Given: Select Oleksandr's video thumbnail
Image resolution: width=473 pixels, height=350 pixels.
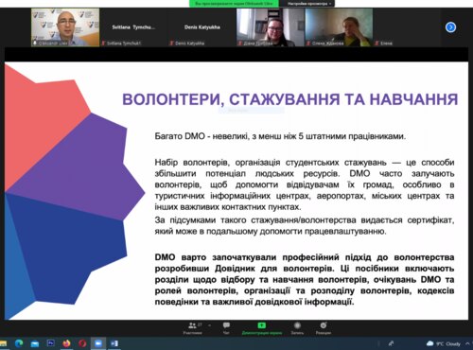Looking at the screenshot, I should tap(65, 27).
